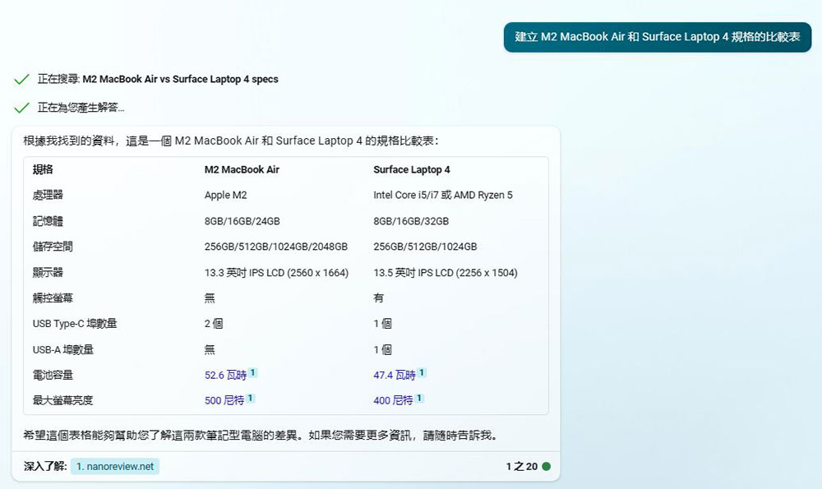Click the 有 touchscreen cell
Image resolution: width=822 pixels, height=489 pixels.
[x=378, y=298]
